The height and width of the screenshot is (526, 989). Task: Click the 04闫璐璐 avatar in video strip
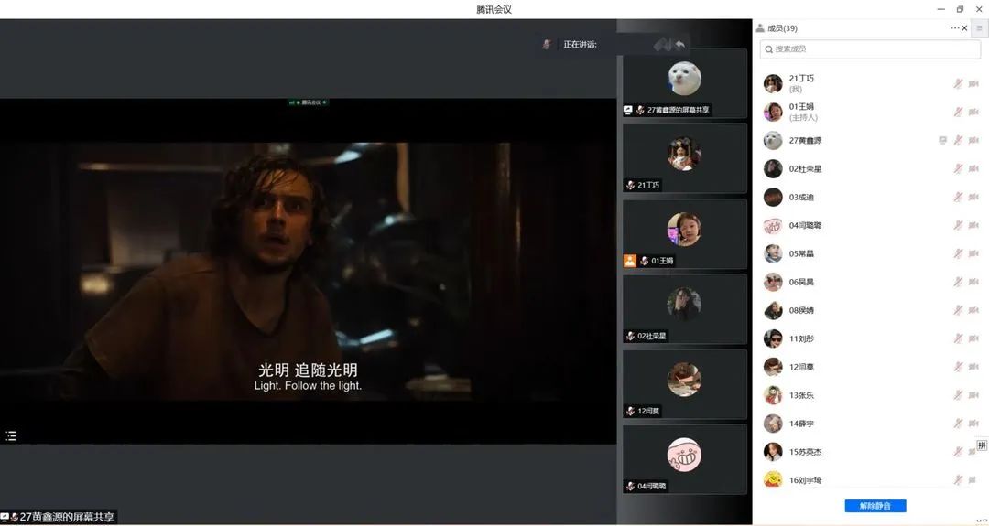[x=684, y=455]
